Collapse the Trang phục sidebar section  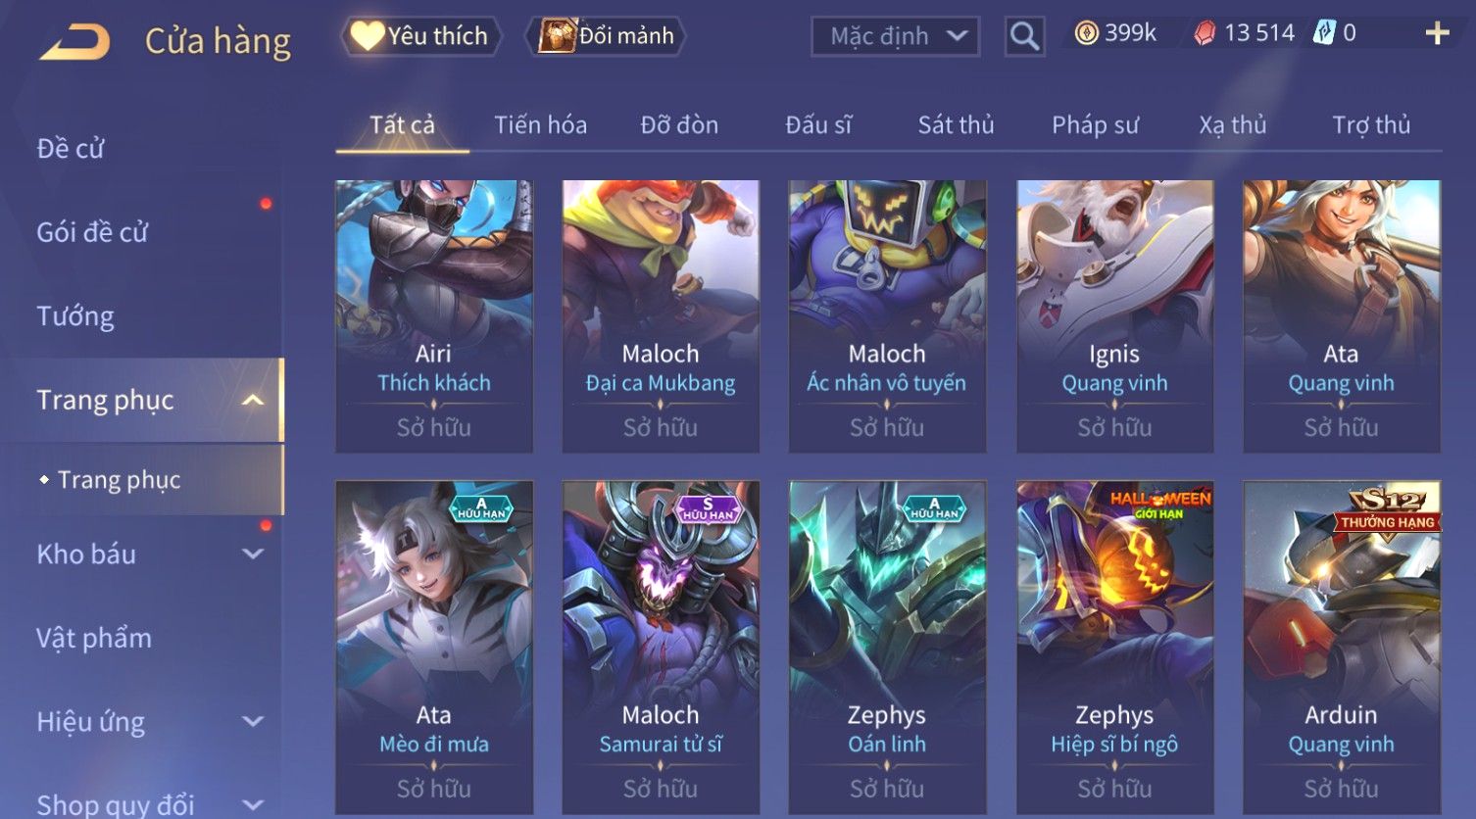pos(253,400)
